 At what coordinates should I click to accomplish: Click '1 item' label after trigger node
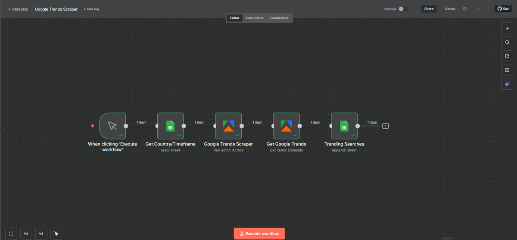(x=141, y=122)
